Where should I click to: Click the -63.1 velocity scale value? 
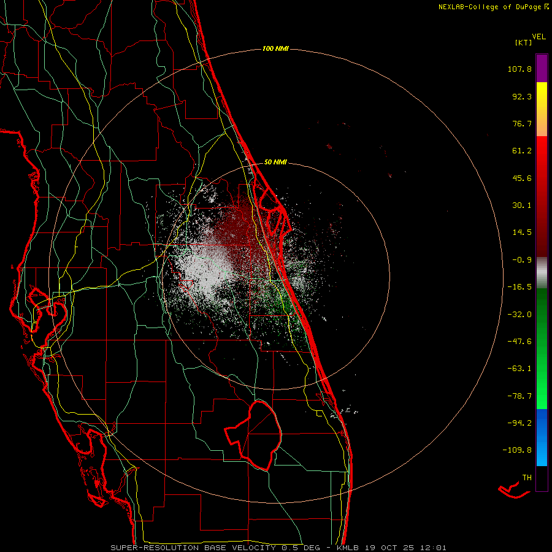pyautogui.click(x=519, y=369)
